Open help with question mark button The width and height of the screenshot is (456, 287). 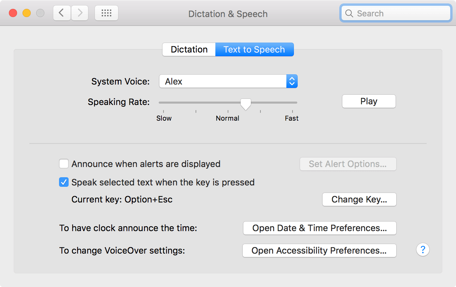coord(423,250)
